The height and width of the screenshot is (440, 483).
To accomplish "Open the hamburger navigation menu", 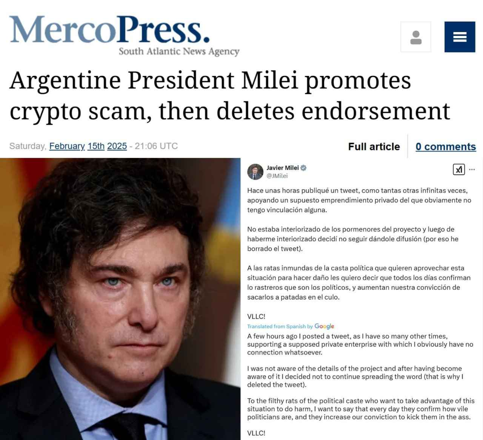I will pos(460,37).
